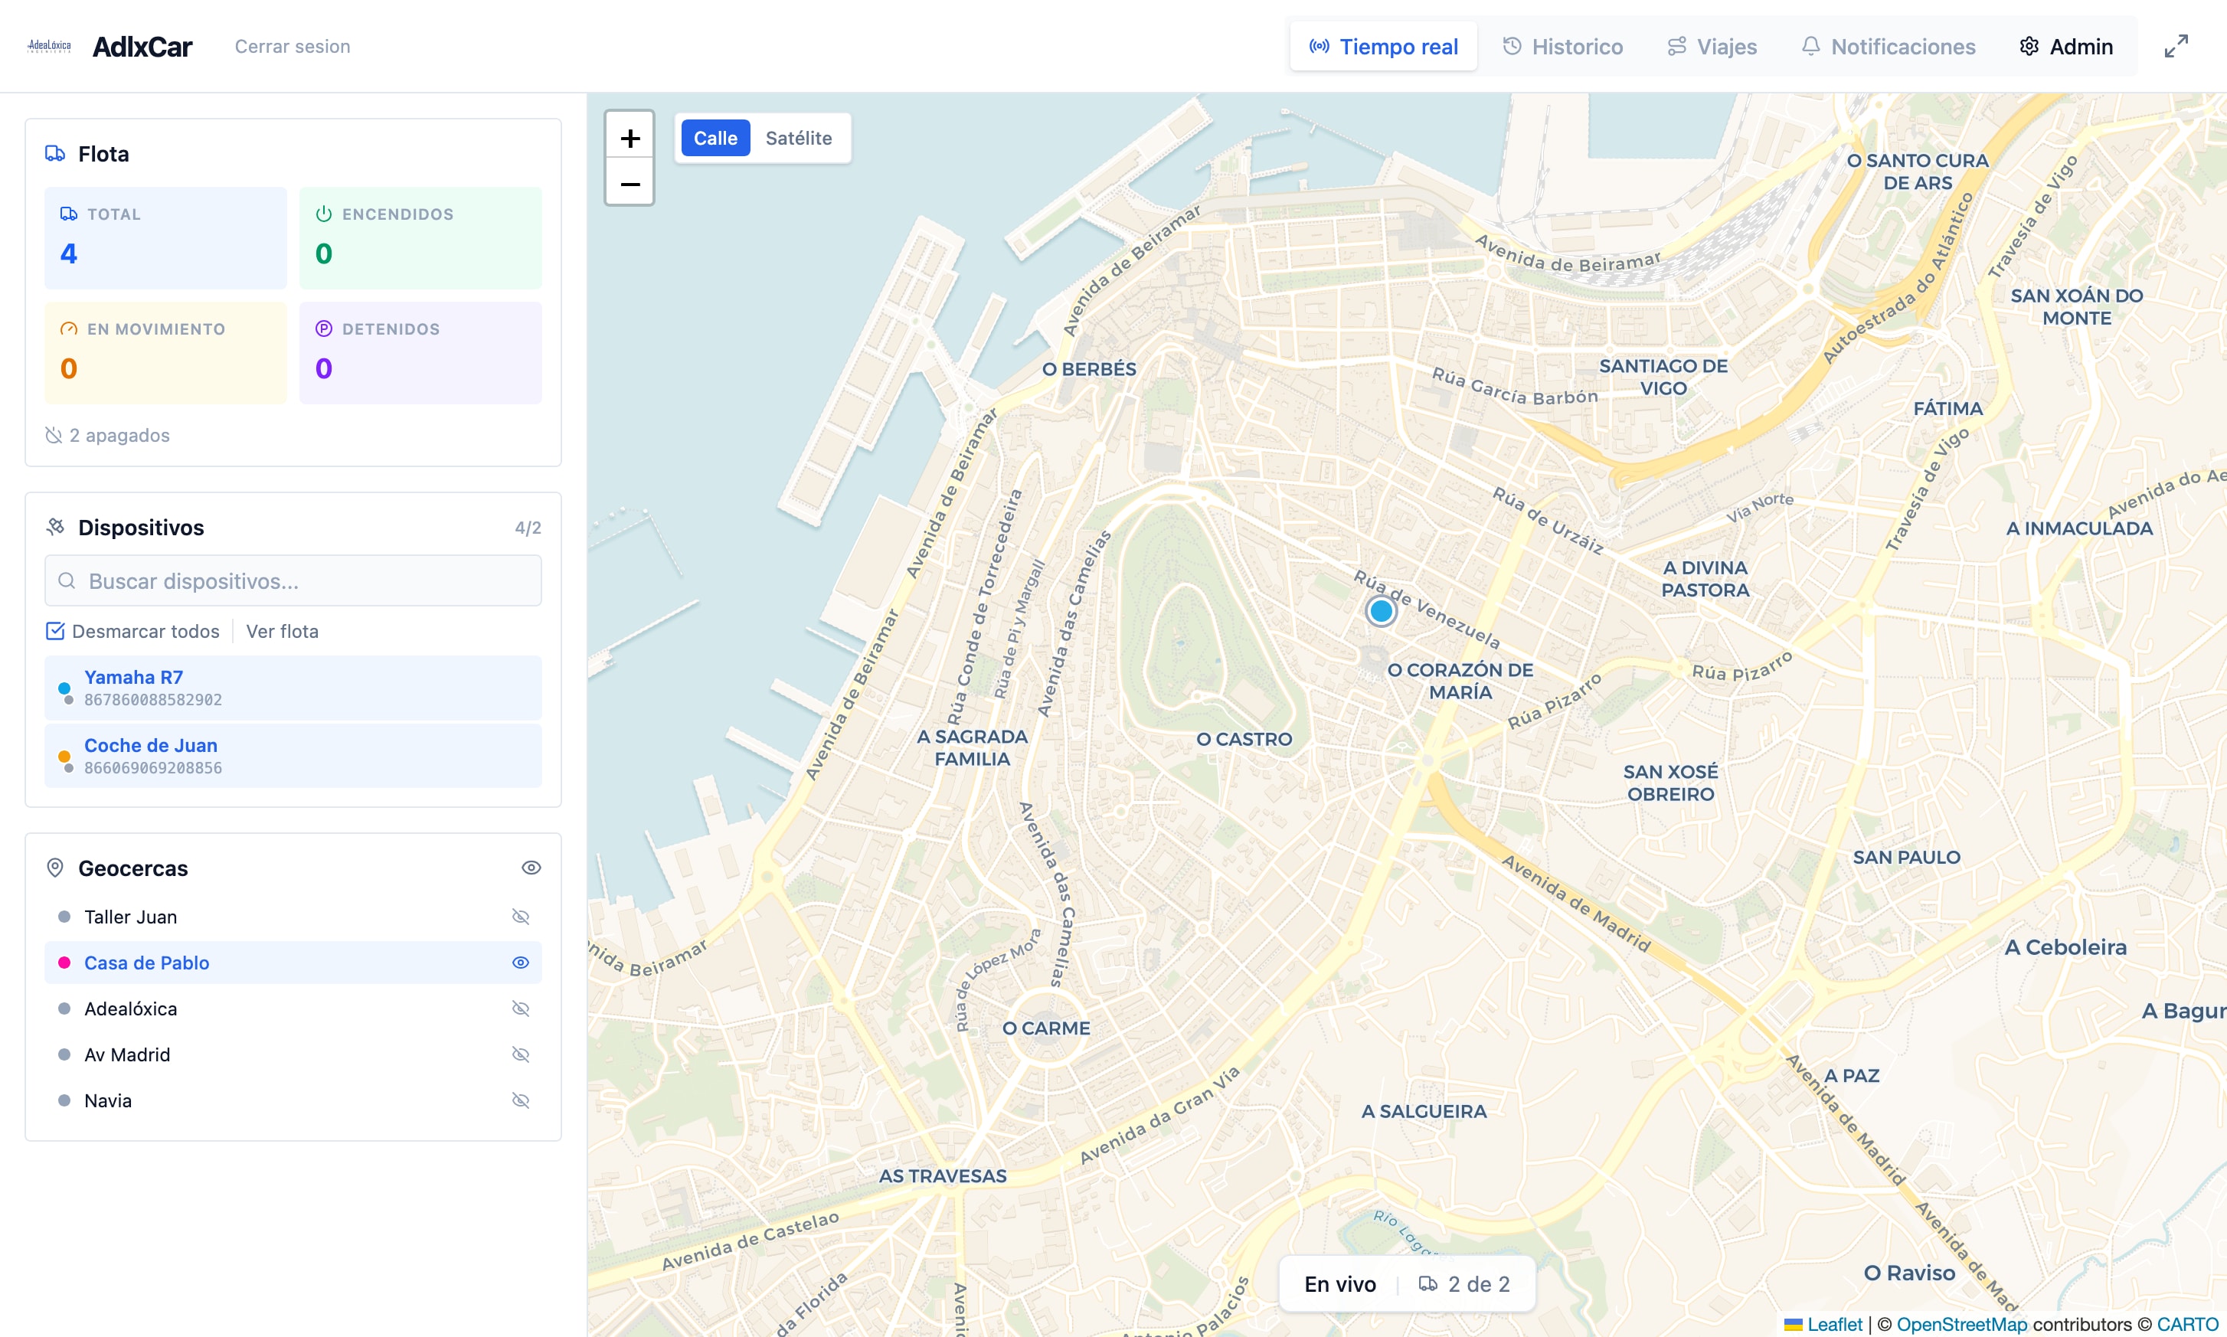Toggle visibility of all Geocercas
Viewport: 2227px width, 1337px height.
pos(531,868)
